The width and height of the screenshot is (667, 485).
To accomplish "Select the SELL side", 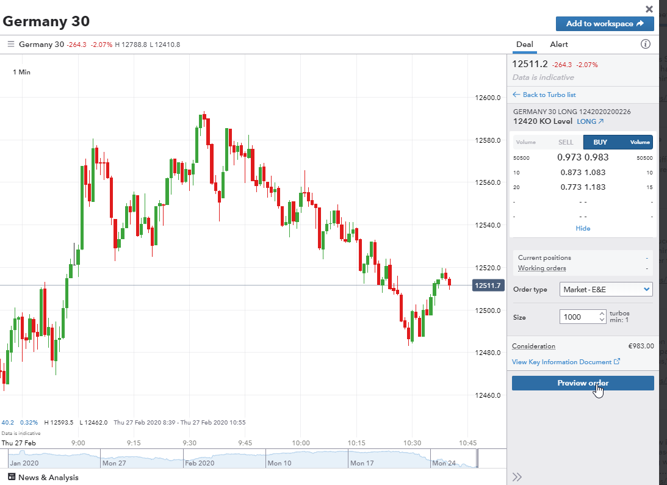I will click(565, 142).
